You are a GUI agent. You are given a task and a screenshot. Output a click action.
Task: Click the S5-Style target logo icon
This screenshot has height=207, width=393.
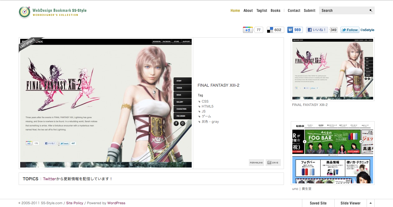coord(25,12)
